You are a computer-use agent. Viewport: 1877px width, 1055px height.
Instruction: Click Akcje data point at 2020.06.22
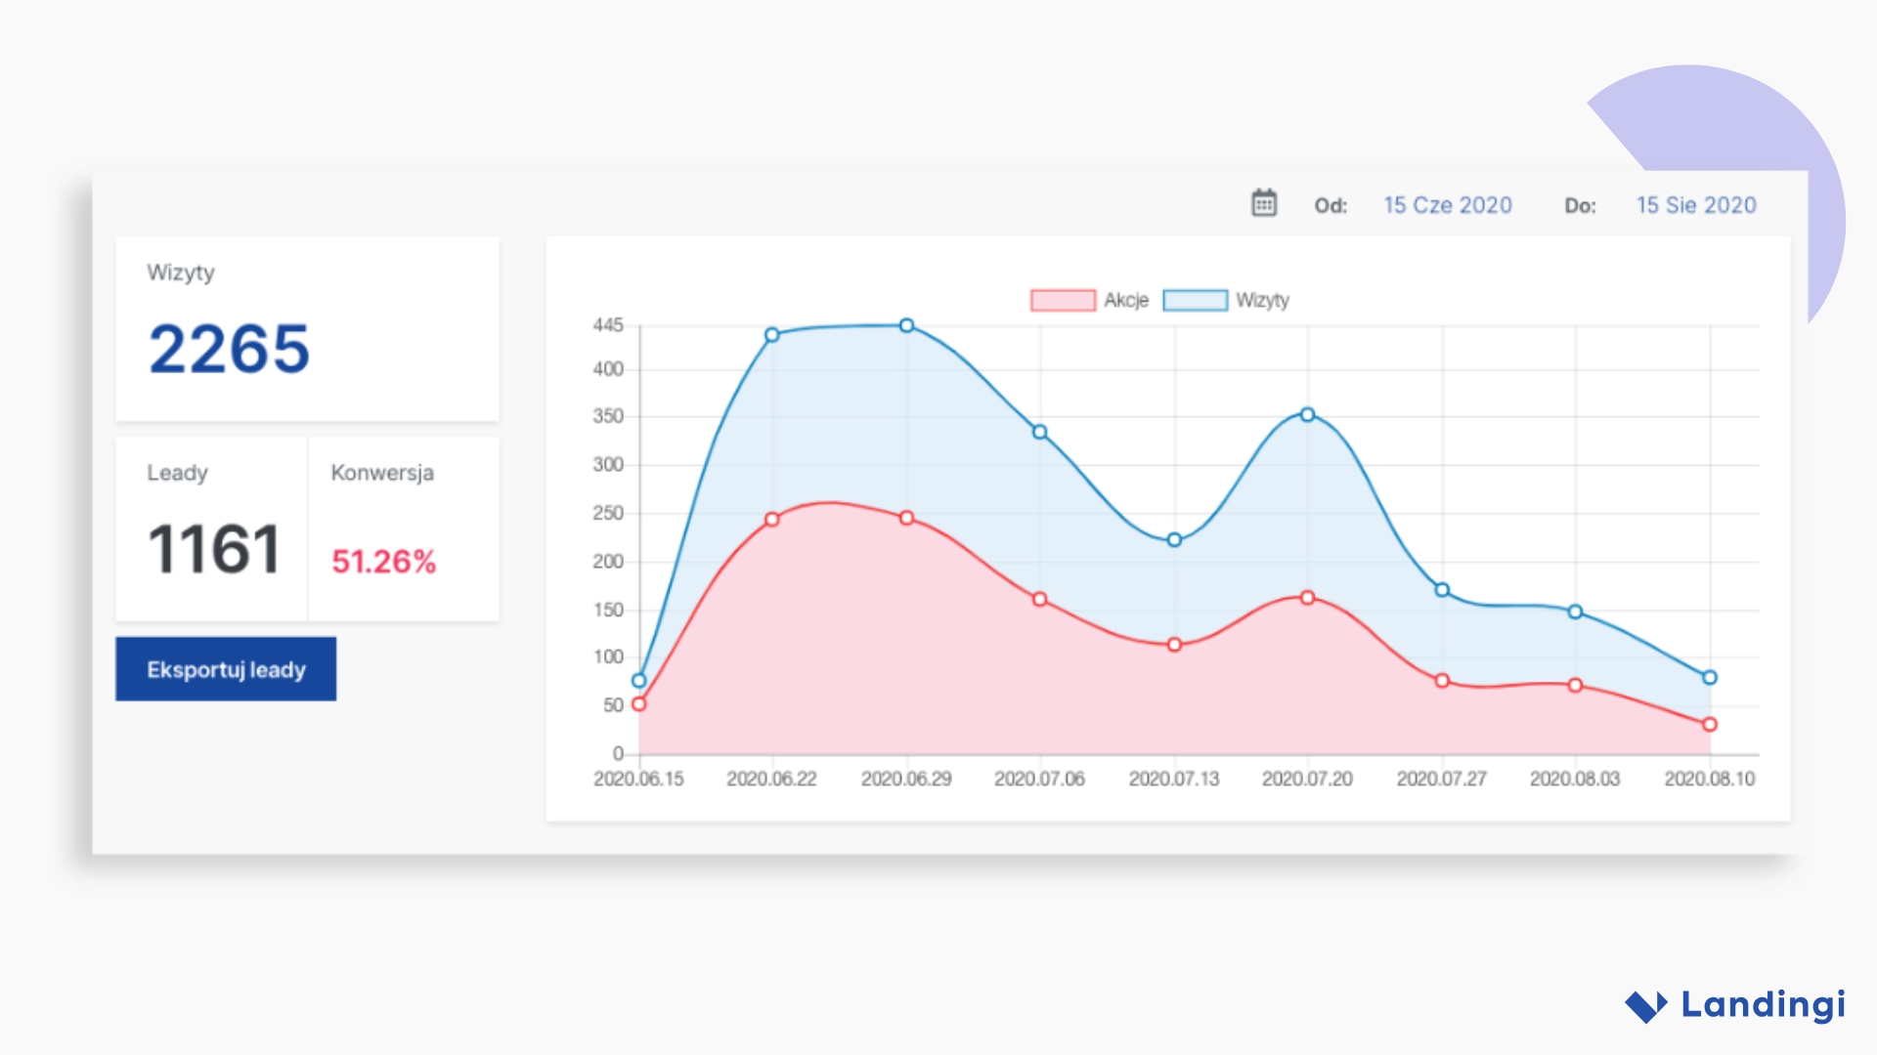772,519
